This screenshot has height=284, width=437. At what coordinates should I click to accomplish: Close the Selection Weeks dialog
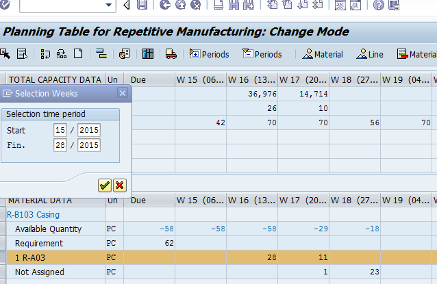coord(123,93)
